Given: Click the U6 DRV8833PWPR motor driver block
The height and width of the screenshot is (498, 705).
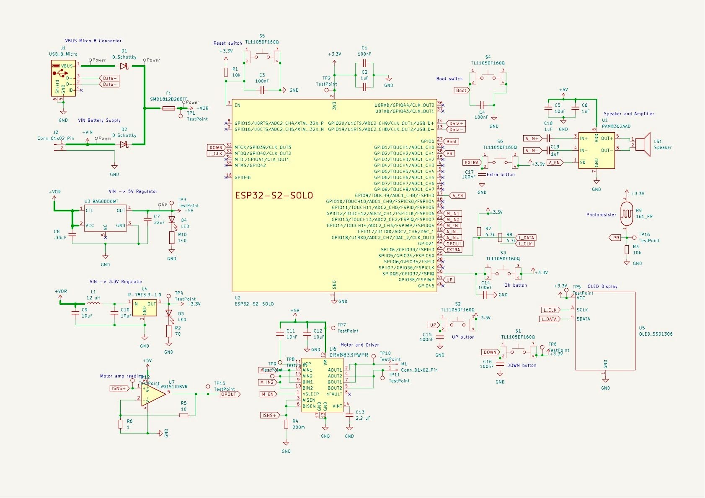Looking at the screenshot, I should [x=322, y=385].
